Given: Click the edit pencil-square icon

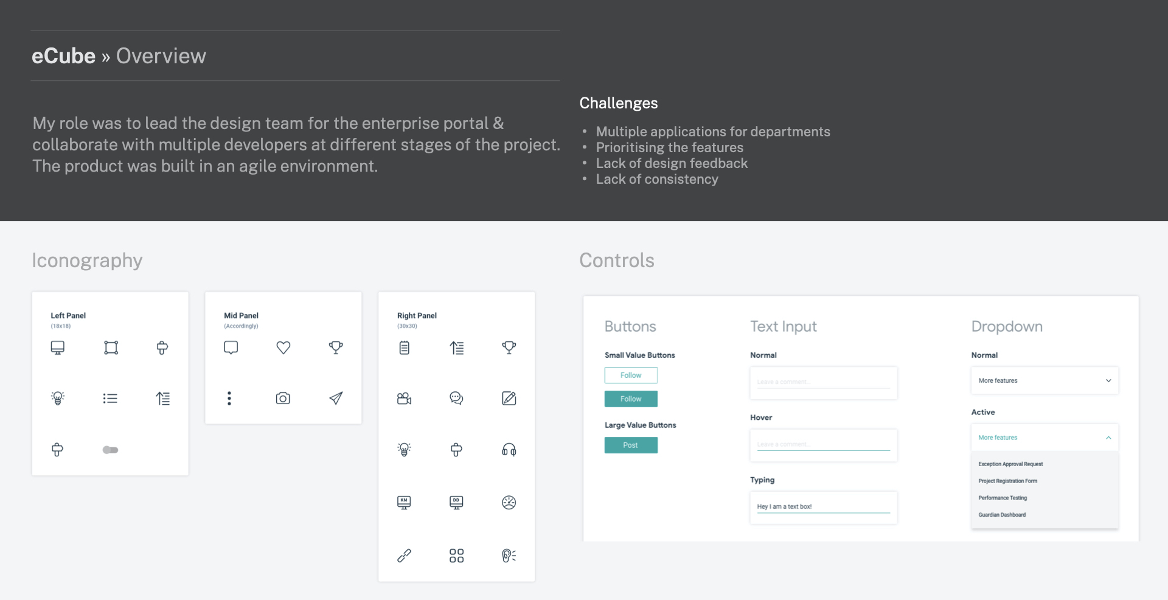Looking at the screenshot, I should pos(509,399).
